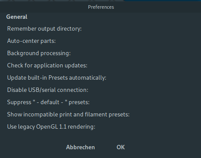Choose the Background processing option label
The image size is (201, 158).
click(x=39, y=53)
